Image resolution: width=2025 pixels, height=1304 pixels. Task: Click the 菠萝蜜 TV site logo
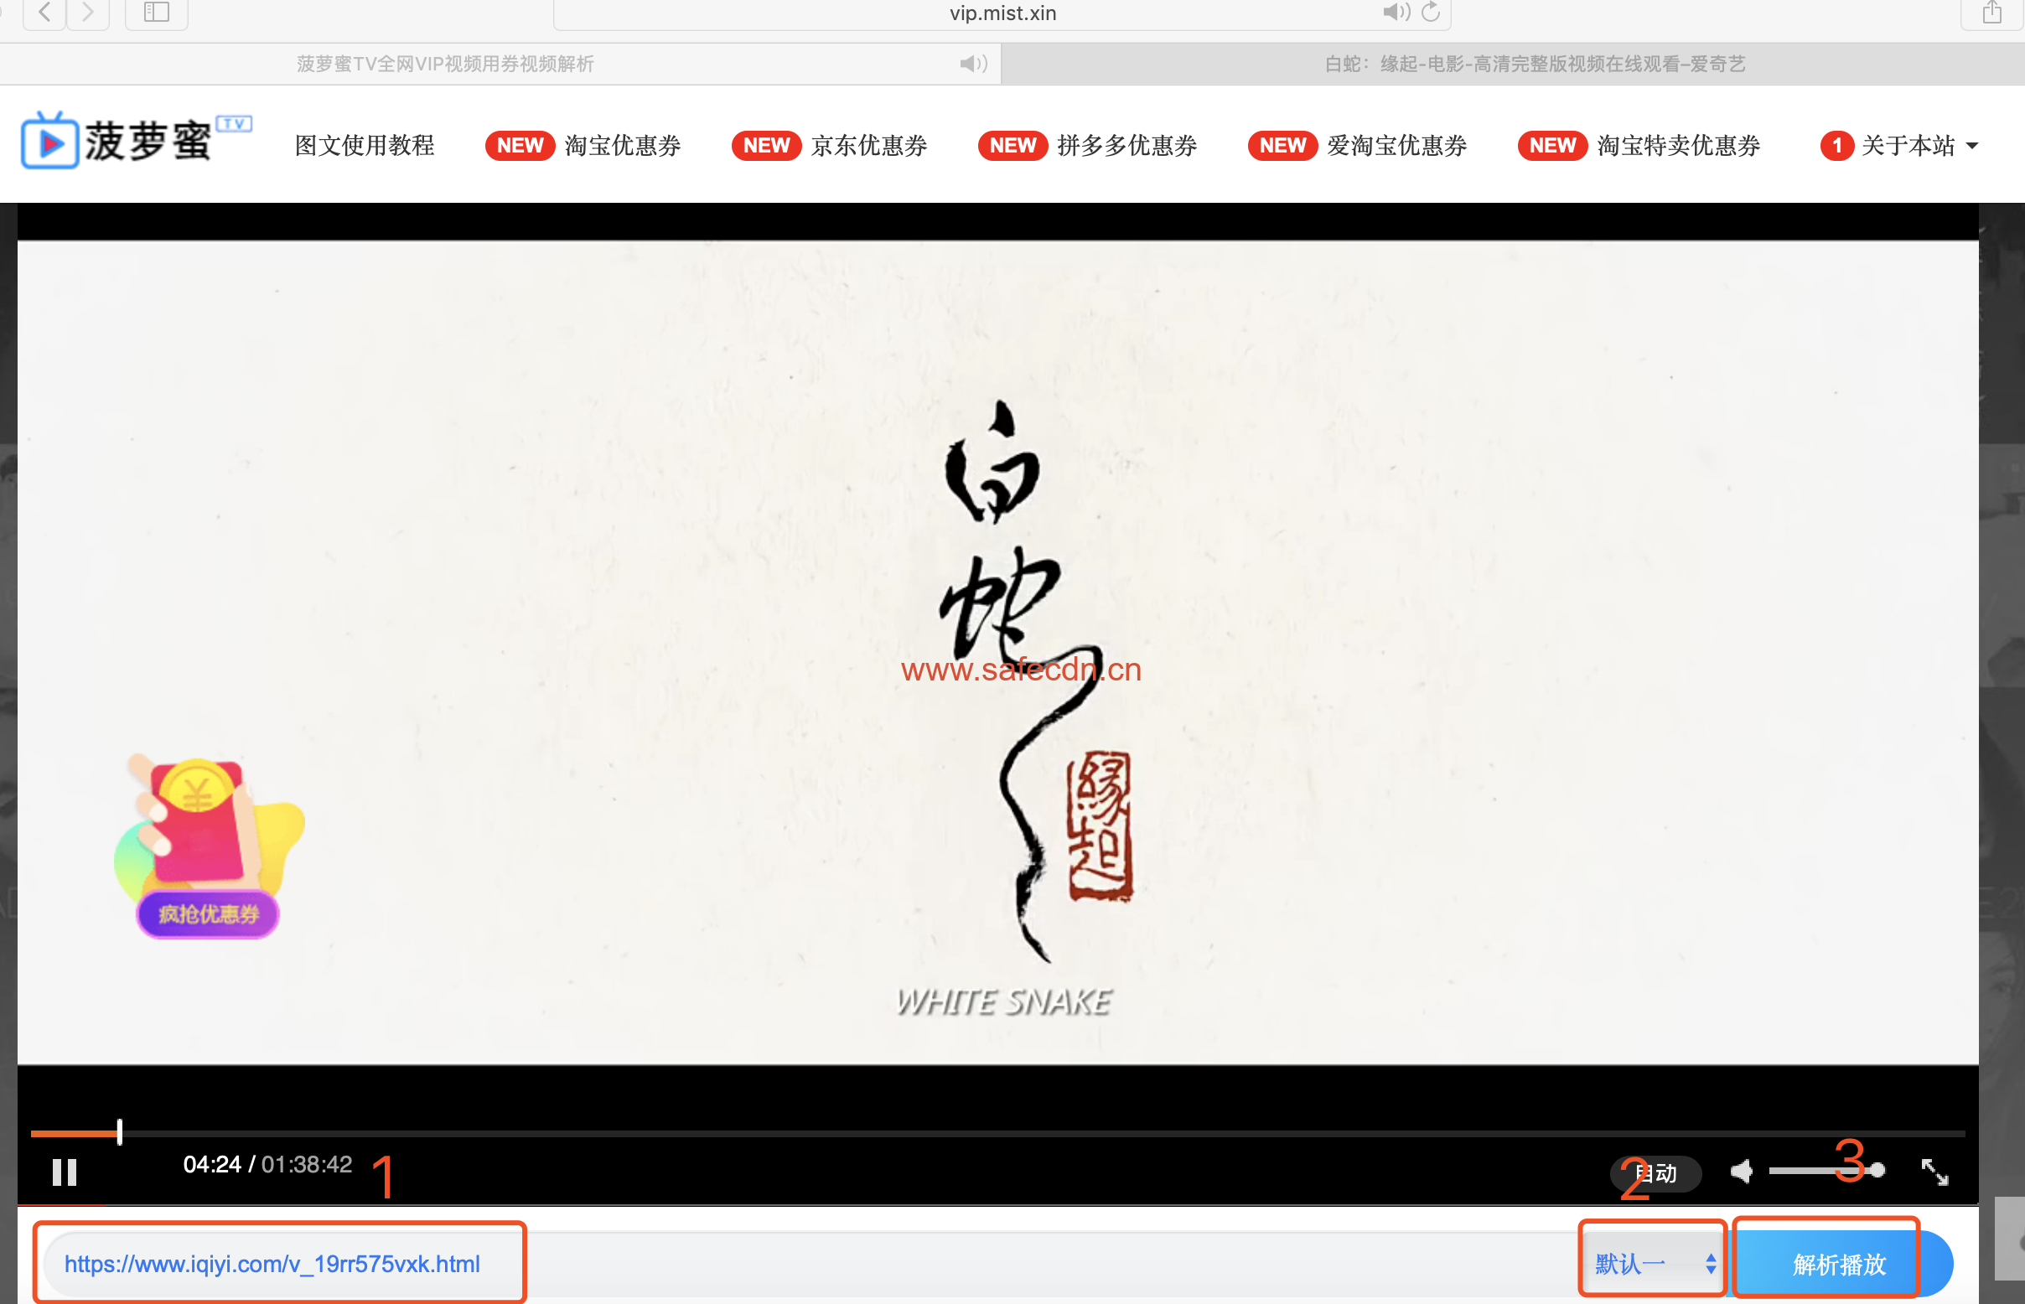pyautogui.click(x=136, y=141)
